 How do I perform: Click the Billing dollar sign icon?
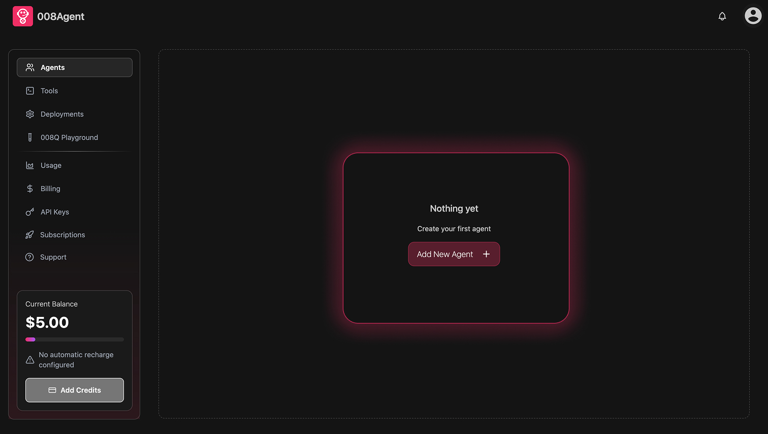30,189
